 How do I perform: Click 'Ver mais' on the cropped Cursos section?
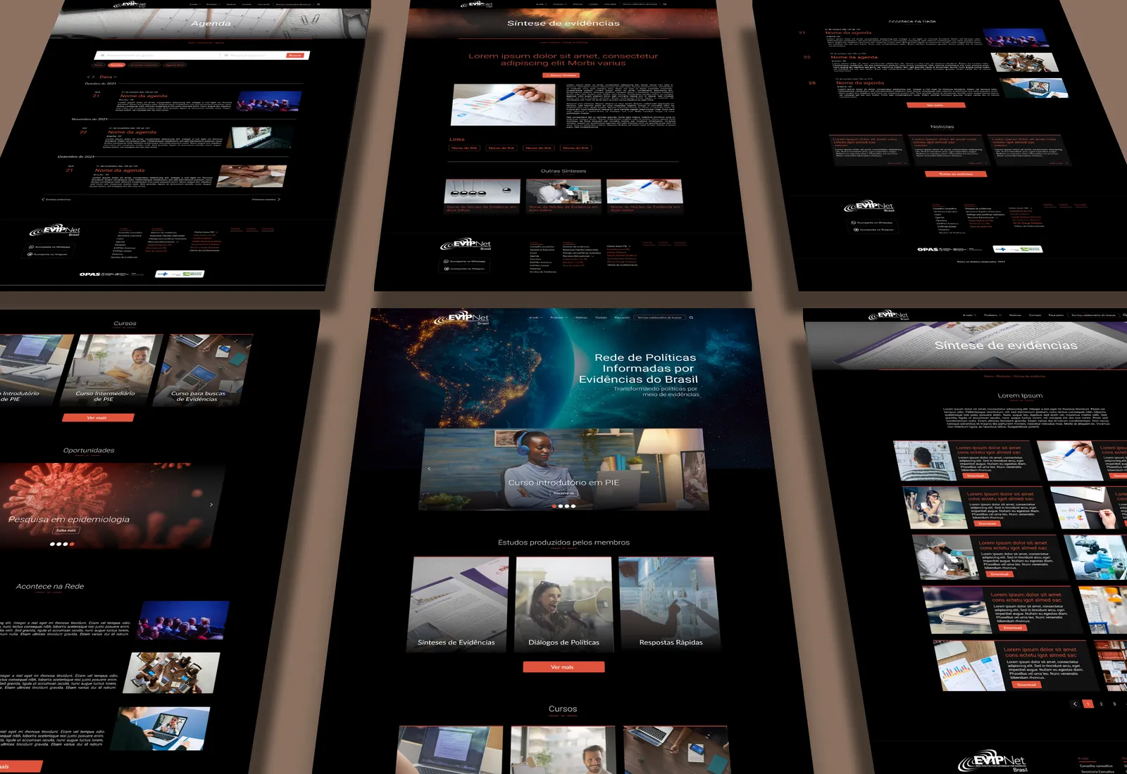point(97,418)
